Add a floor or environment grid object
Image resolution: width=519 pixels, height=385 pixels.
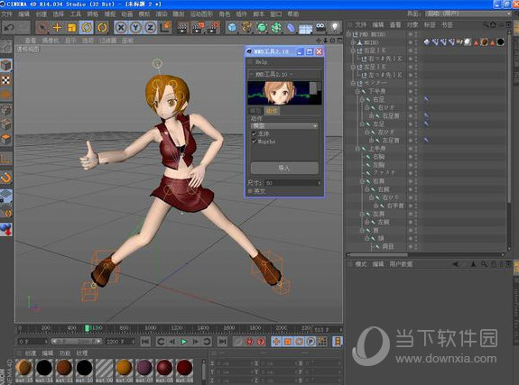point(305,29)
